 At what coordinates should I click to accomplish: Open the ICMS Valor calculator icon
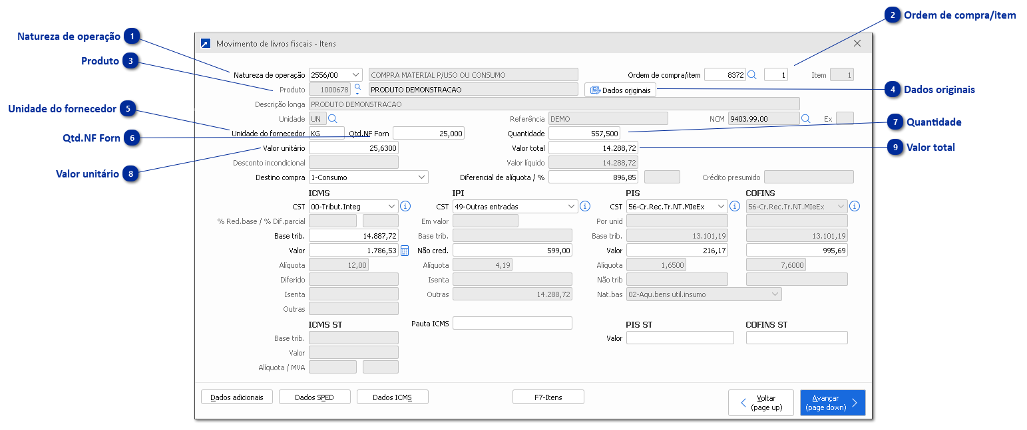[405, 251]
